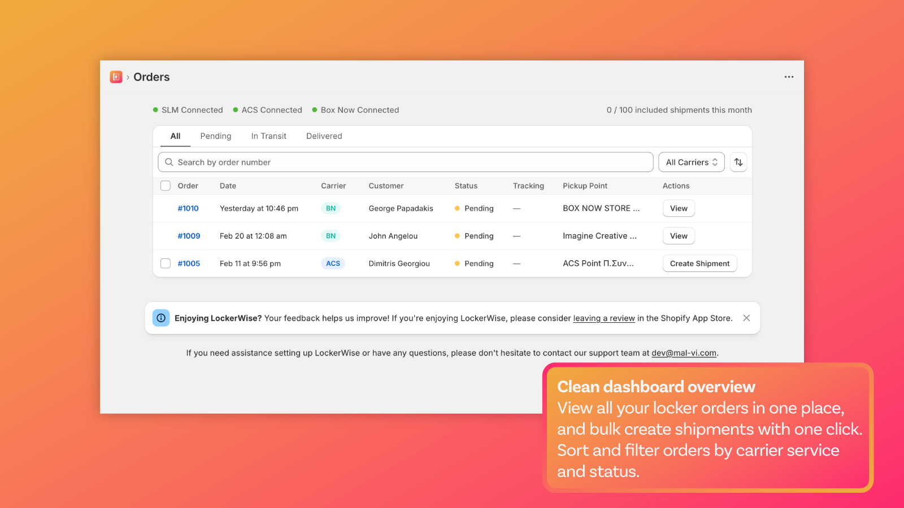
Task: Click the LockerWise app icon in breadcrumb
Action: pos(116,77)
